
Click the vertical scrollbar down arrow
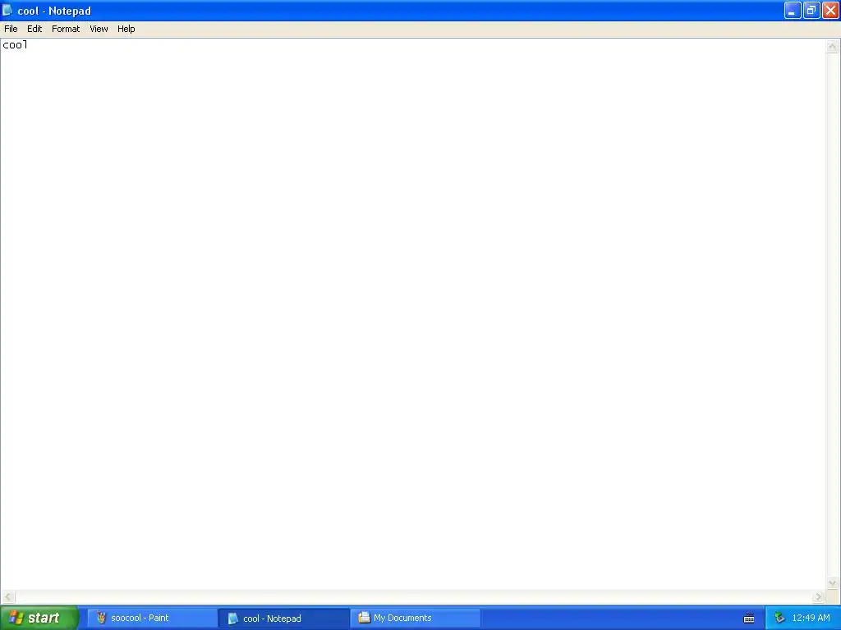point(832,583)
